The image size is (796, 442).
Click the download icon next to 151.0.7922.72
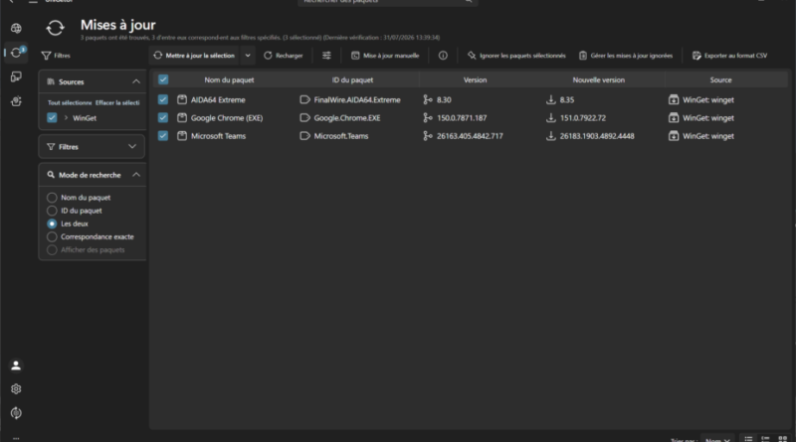(x=551, y=117)
